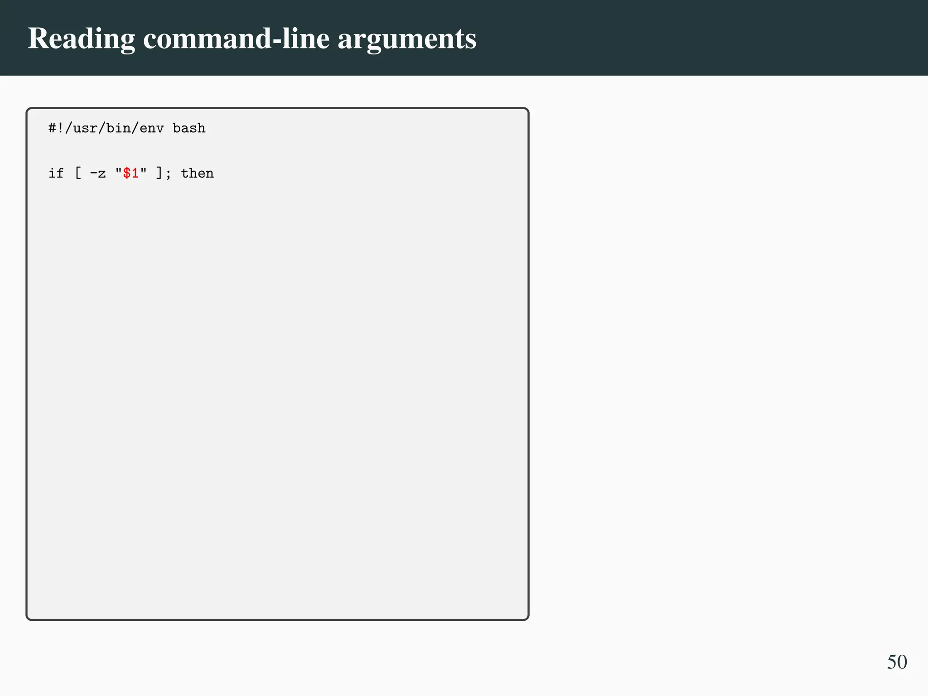The image size is (928, 696).
Task: Click the slide title 'Reading command-line arguments'
Action: coord(252,39)
